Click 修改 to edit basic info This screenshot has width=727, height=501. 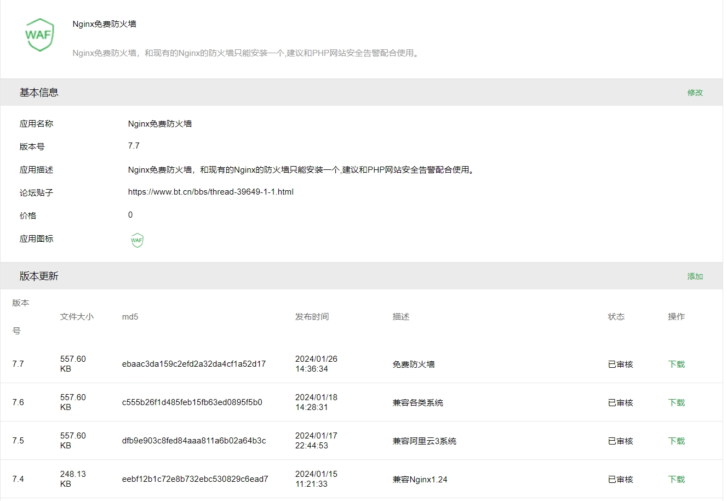click(x=695, y=93)
